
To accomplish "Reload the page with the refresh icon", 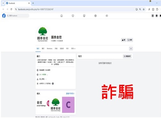I will (x=11, y=9).
